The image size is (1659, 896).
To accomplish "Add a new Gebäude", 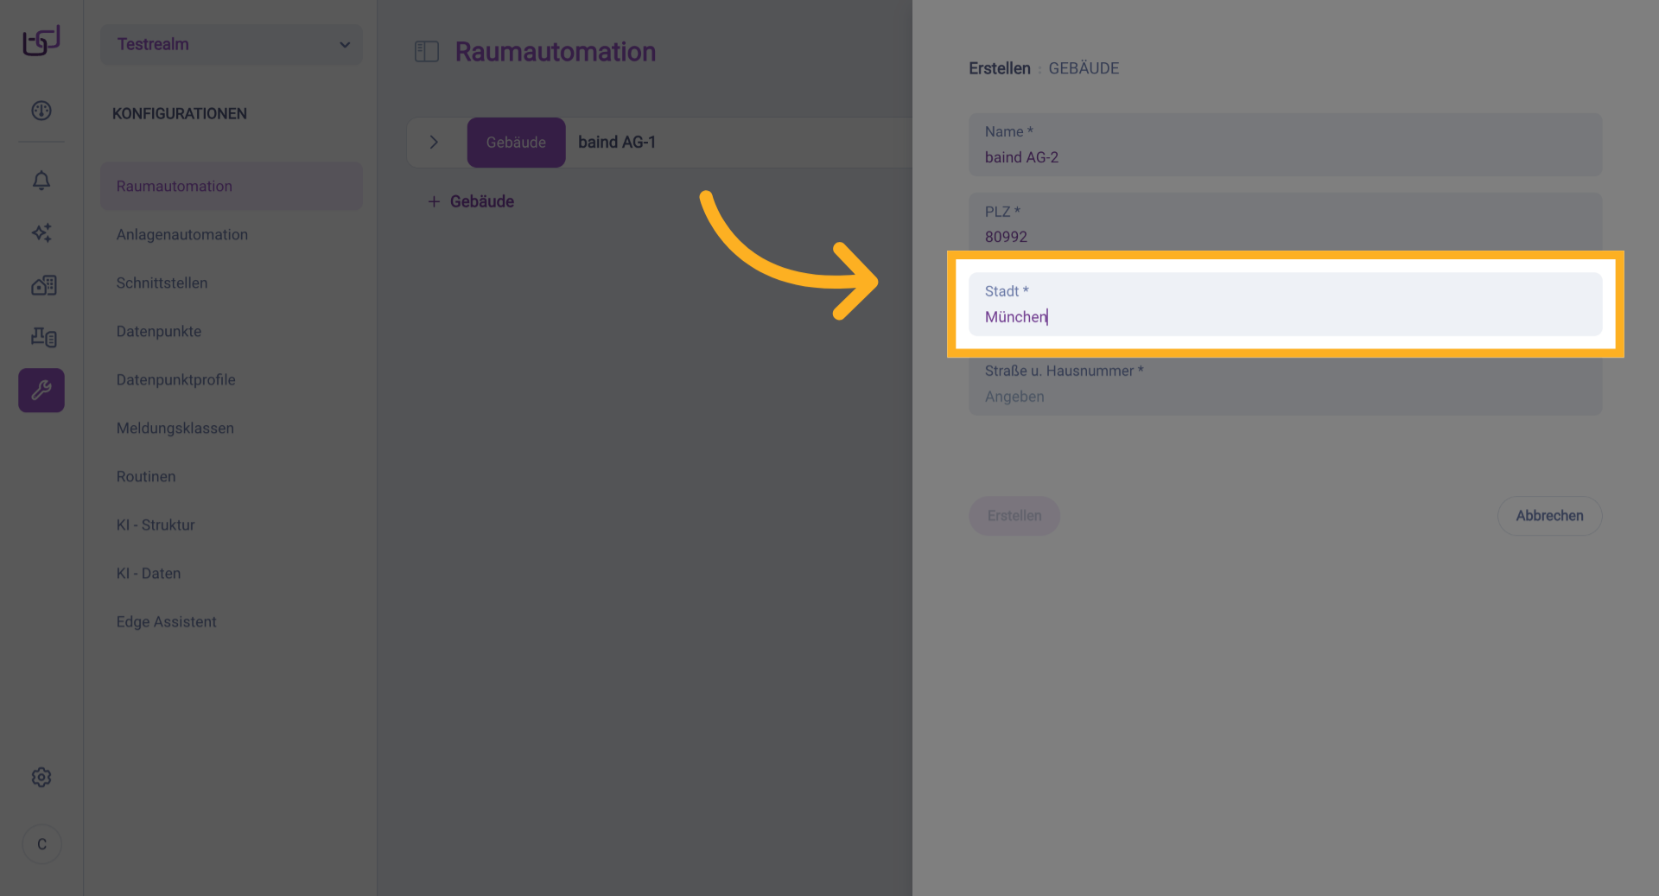I will coord(472,201).
